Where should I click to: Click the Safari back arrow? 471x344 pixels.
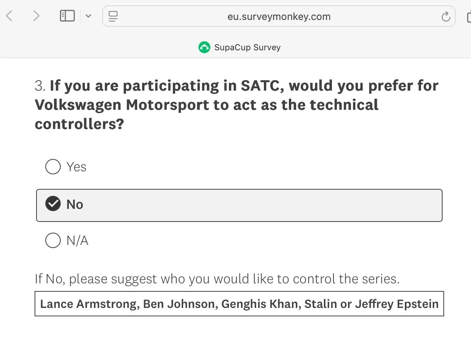pyautogui.click(x=10, y=16)
